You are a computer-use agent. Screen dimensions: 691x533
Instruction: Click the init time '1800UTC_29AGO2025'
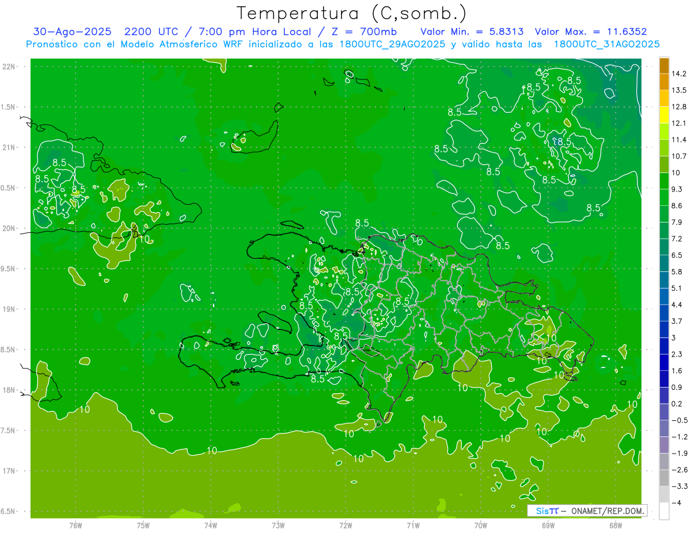[392, 44]
